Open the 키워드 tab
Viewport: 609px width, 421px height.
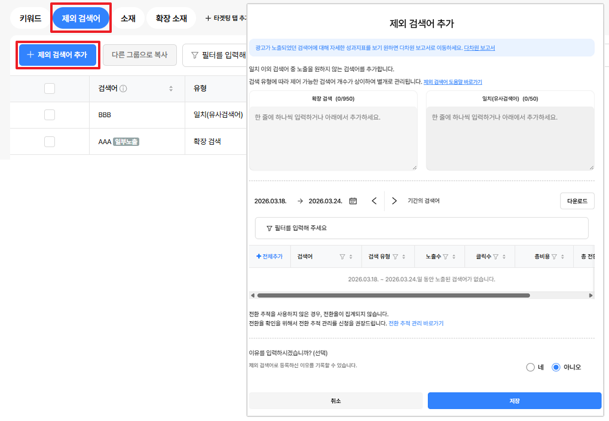[x=30, y=19]
